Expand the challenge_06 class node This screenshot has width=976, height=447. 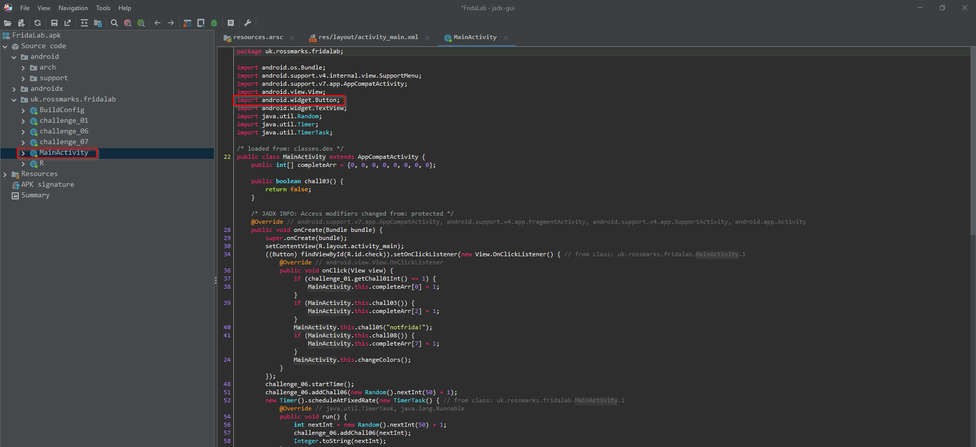coord(23,132)
